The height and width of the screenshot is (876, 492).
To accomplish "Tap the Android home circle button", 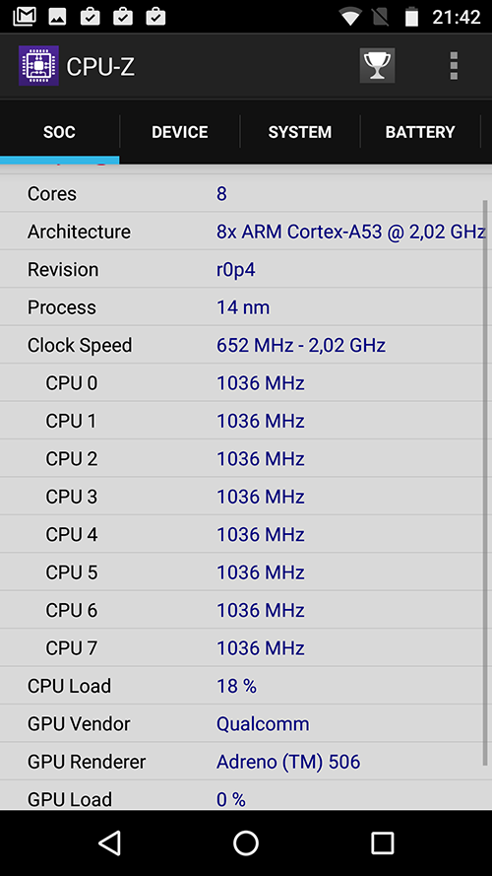I will 246,842.
